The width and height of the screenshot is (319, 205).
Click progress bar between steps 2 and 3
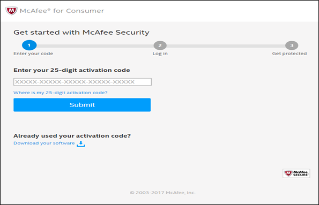coord(226,46)
